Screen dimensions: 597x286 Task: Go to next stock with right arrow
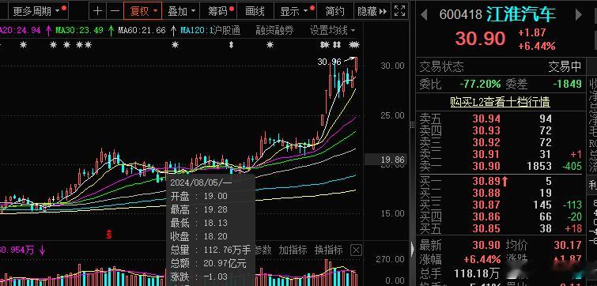tap(578, 15)
